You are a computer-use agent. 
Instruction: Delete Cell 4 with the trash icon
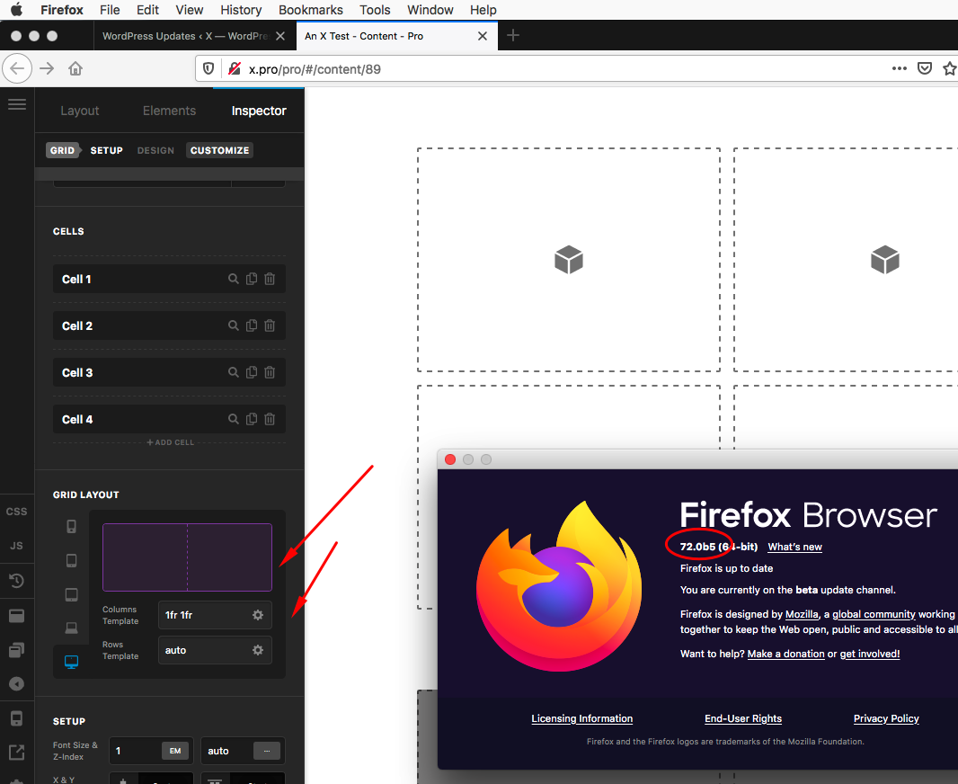click(x=270, y=419)
